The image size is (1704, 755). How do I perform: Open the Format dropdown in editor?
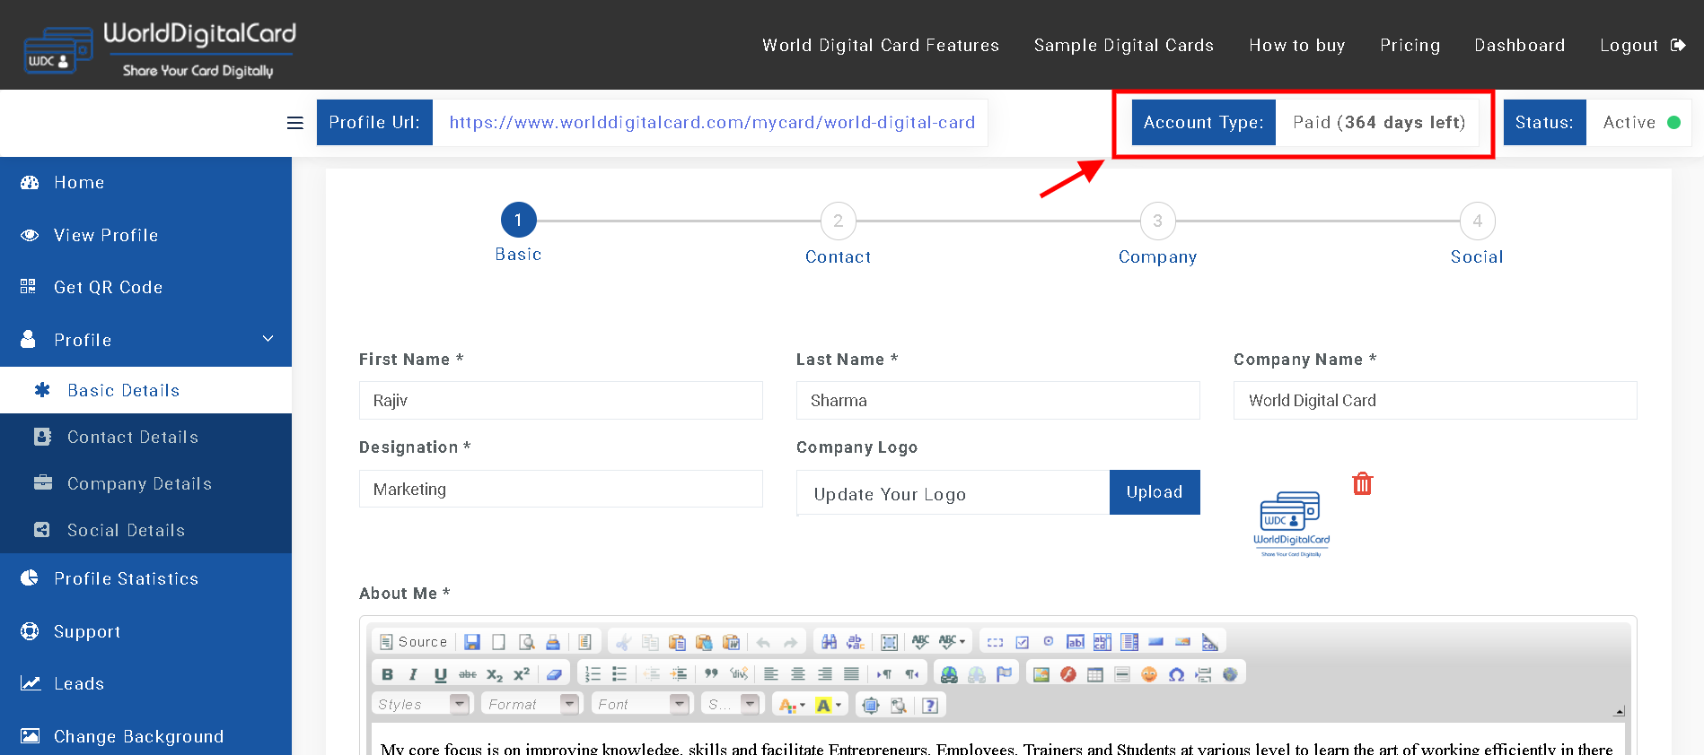532,705
